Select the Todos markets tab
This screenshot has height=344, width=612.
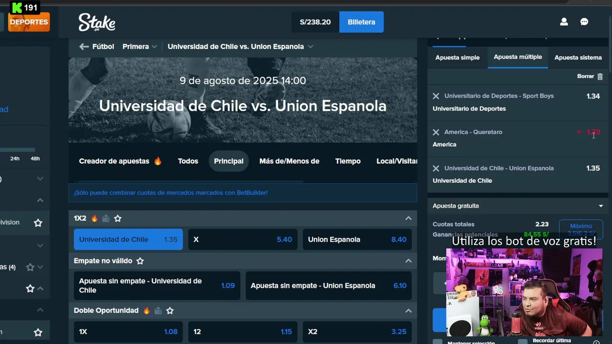click(188, 161)
